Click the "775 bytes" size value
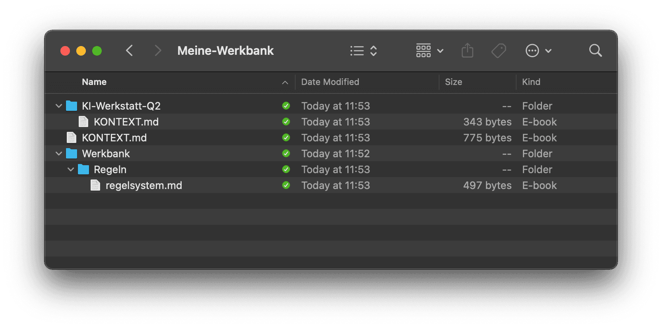The height and width of the screenshot is (328, 662). pyautogui.click(x=487, y=138)
